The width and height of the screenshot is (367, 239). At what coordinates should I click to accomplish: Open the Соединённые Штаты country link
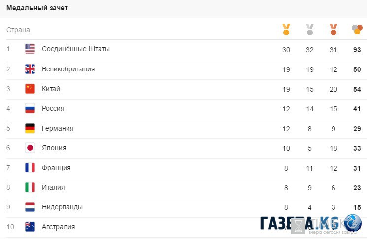[75, 49]
